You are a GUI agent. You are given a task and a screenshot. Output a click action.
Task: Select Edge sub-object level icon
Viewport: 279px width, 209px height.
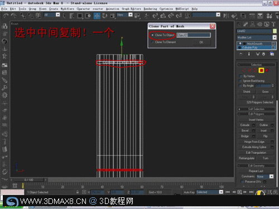tap(249, 70)
